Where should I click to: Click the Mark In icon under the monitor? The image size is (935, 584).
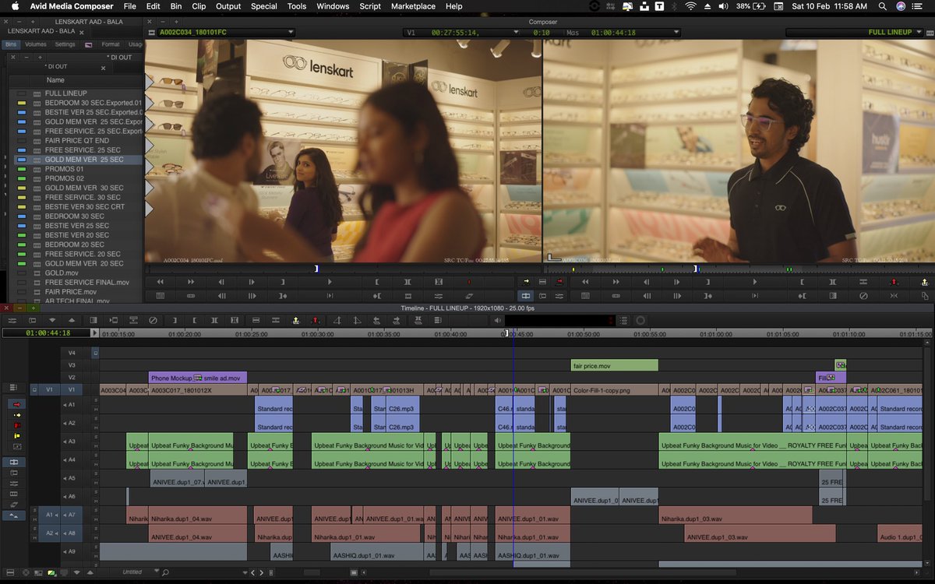(378, 281)
